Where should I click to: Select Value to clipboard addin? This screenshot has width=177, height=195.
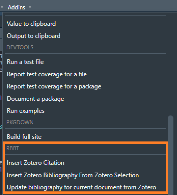31,24
